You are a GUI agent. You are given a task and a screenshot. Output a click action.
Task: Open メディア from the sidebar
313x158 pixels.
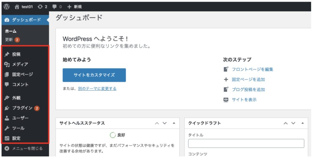(20, 64)
